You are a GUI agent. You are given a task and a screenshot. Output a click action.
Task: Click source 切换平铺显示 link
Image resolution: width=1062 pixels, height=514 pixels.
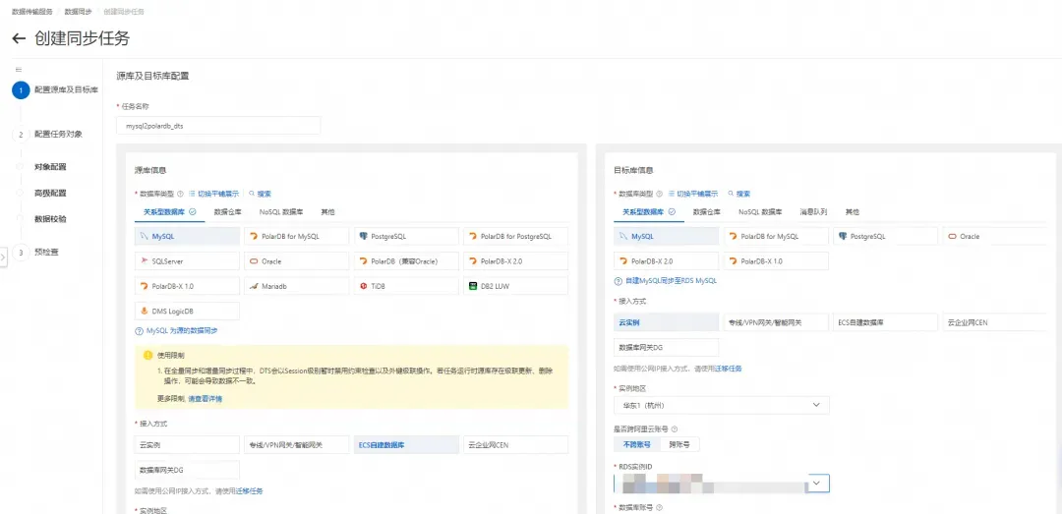(214, 194)
